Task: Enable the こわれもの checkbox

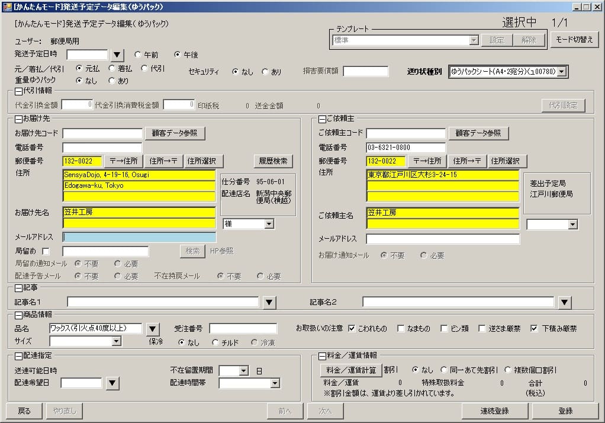Action: 352,328
